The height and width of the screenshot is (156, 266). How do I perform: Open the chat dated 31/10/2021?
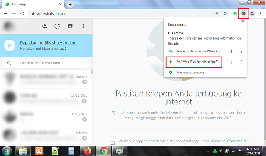pyautogui.click(x=46, y=116)
